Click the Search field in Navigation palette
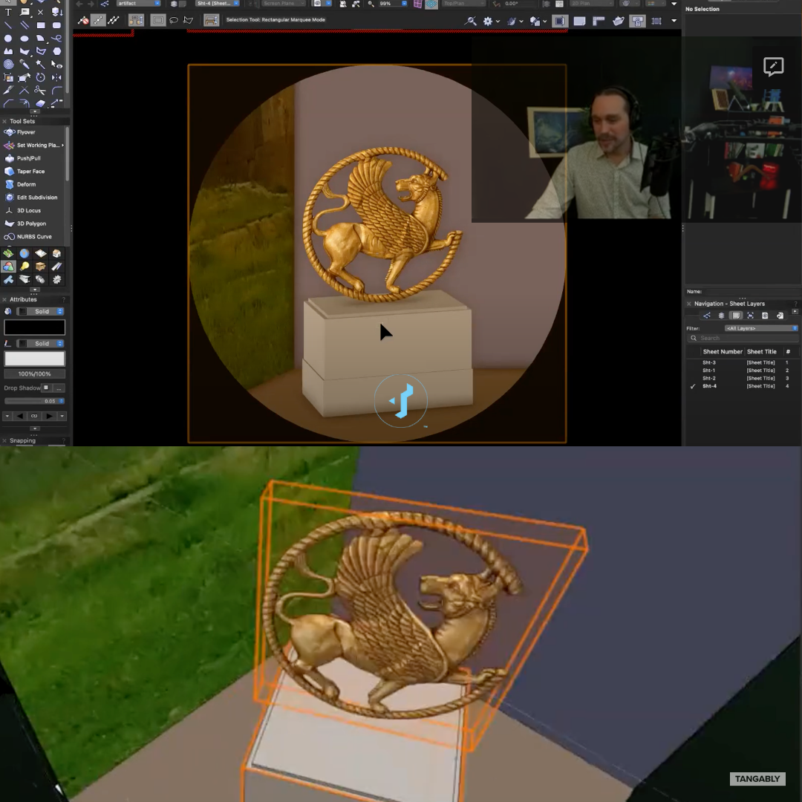802x802 pixels. pyautogui.click(x=743, y=338)
